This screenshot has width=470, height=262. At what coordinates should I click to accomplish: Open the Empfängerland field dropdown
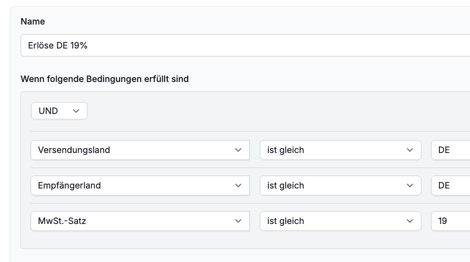pos(140,185)
